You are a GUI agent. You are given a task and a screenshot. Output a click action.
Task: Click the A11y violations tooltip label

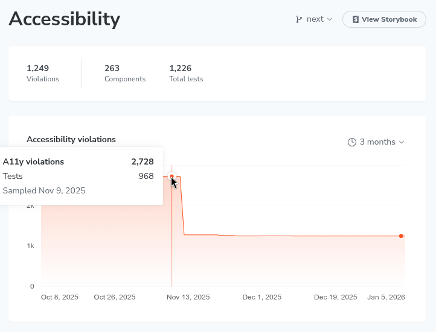(x=33, y=161)
